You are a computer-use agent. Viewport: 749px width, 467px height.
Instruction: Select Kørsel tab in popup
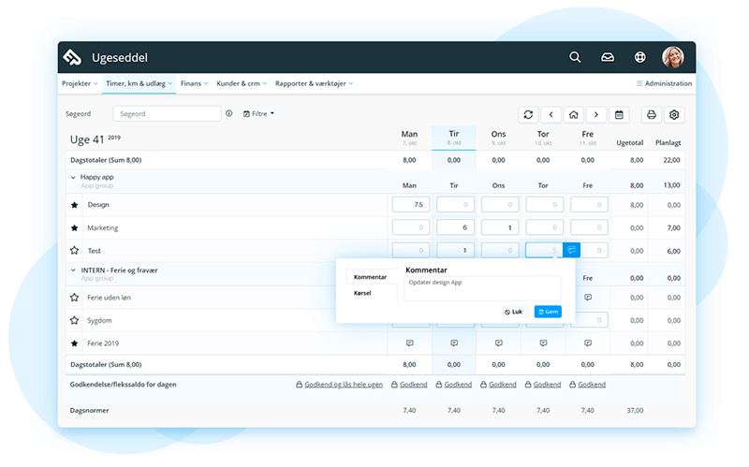(362, 293)
